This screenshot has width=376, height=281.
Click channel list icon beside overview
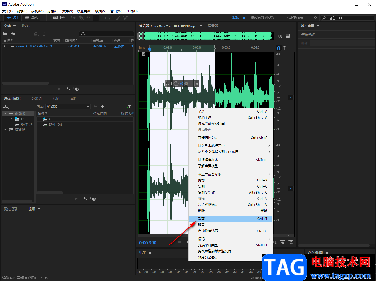(288, 36)
